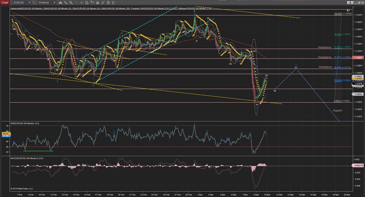This screenshot has height=197, width=365.
Task: Select the red Chart tab
Action: (5, 2)
